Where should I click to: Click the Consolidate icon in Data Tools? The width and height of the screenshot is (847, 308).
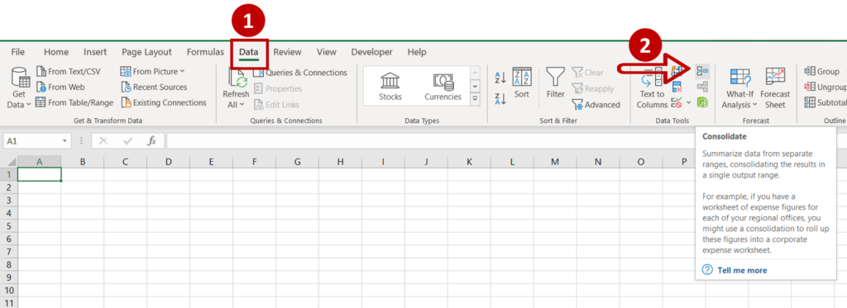click(702, 71)
